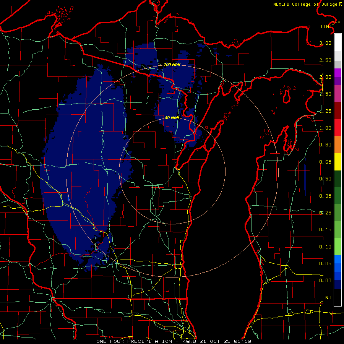The width and height of the screenshot is (344, 344).
Task: Pick the light blue swatch near 0.05
Action: pos(338,259)
